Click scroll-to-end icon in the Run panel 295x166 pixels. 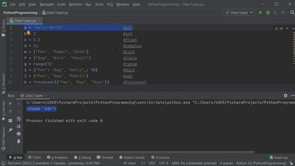point(18,126)
